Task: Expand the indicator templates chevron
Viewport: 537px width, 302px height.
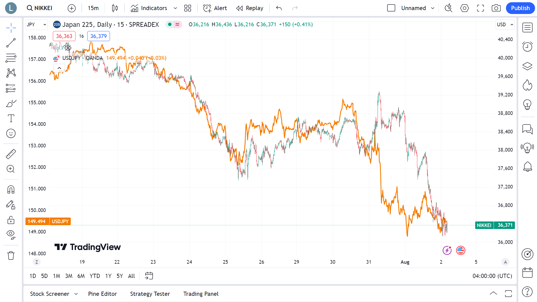Action: [x=175, y=8]
